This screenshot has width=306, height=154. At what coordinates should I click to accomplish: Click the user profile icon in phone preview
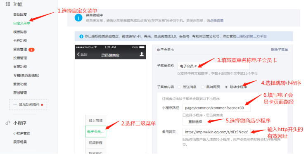click(x=142, y=54)
